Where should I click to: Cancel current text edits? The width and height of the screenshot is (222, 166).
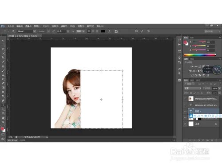[x=136, y=31]
